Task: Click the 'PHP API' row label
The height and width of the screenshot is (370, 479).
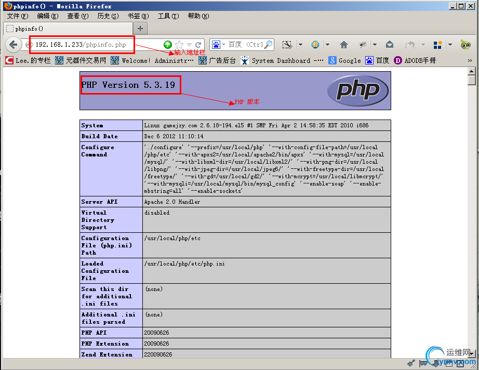Action: pyautogui.click(x=94, y=333)
